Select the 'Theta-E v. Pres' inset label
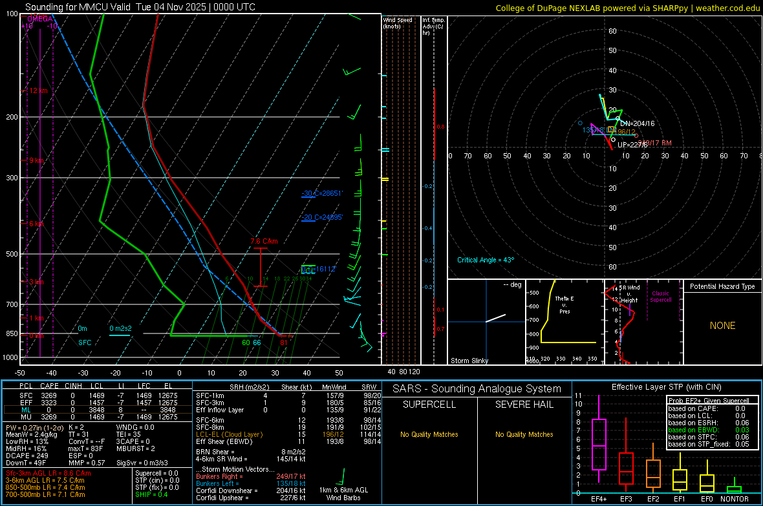 564,305
